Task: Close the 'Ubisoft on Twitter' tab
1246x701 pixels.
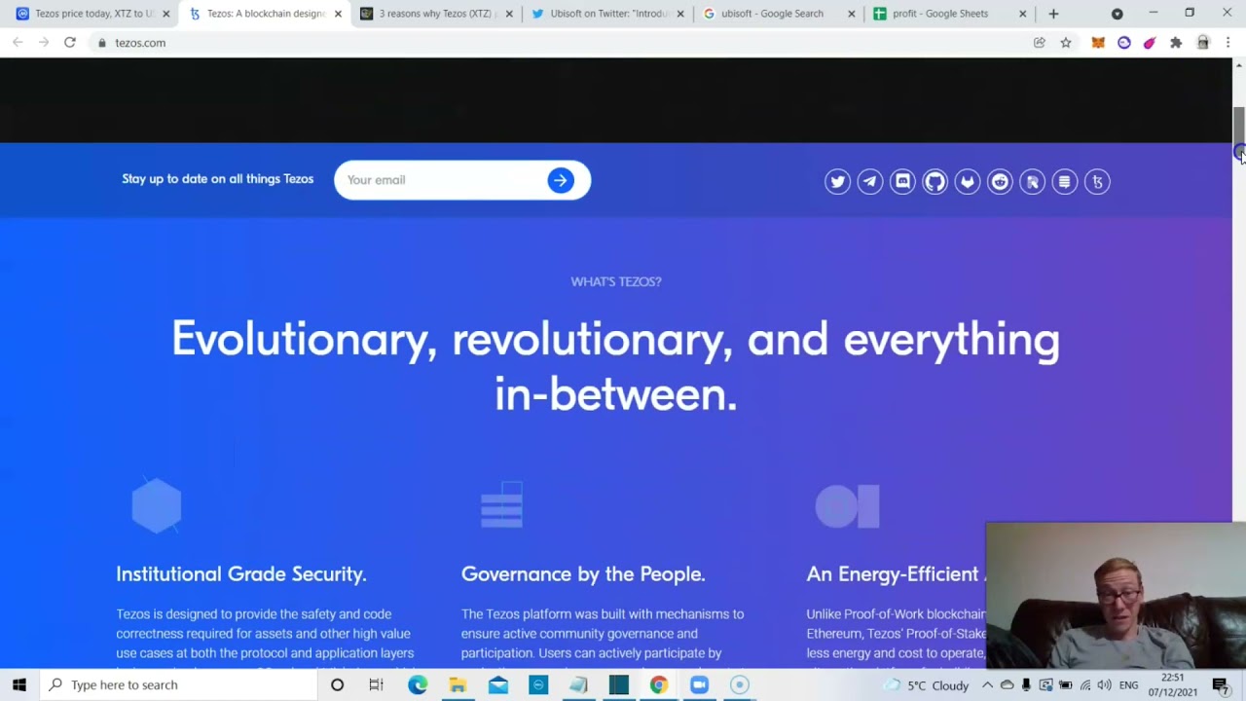Action: [679, 14]
